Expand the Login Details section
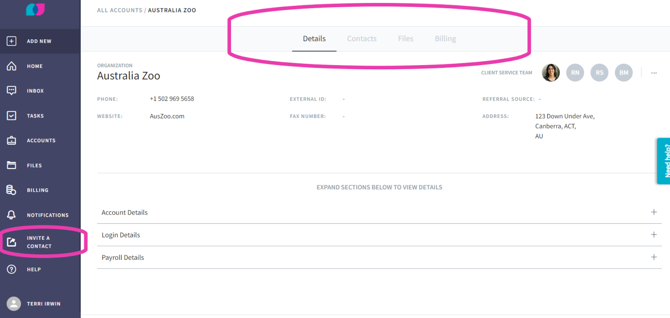Screen dimensions: 670x318 click(x=654, y=234)
